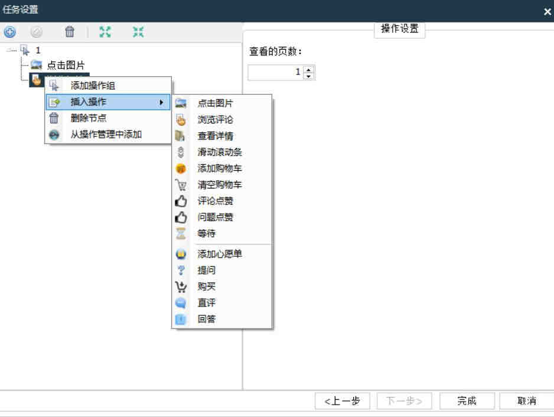Click the 插入操作 menu icon
This screenshot has height=417, width=554.
coord(54,103)
